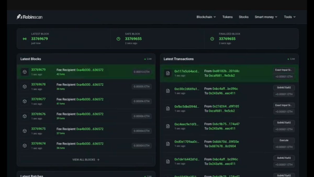Click document icon for transaction 0x117e5c64acd

coord(168,73)
